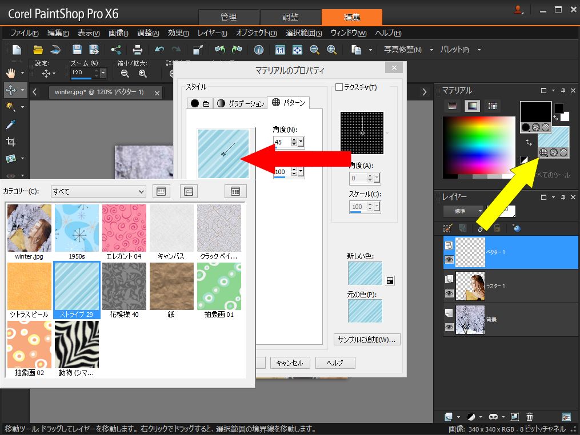This screenshot has width=580, height=435.
Task: Toggle the black-white all tools option
Action: coord(524,160)
